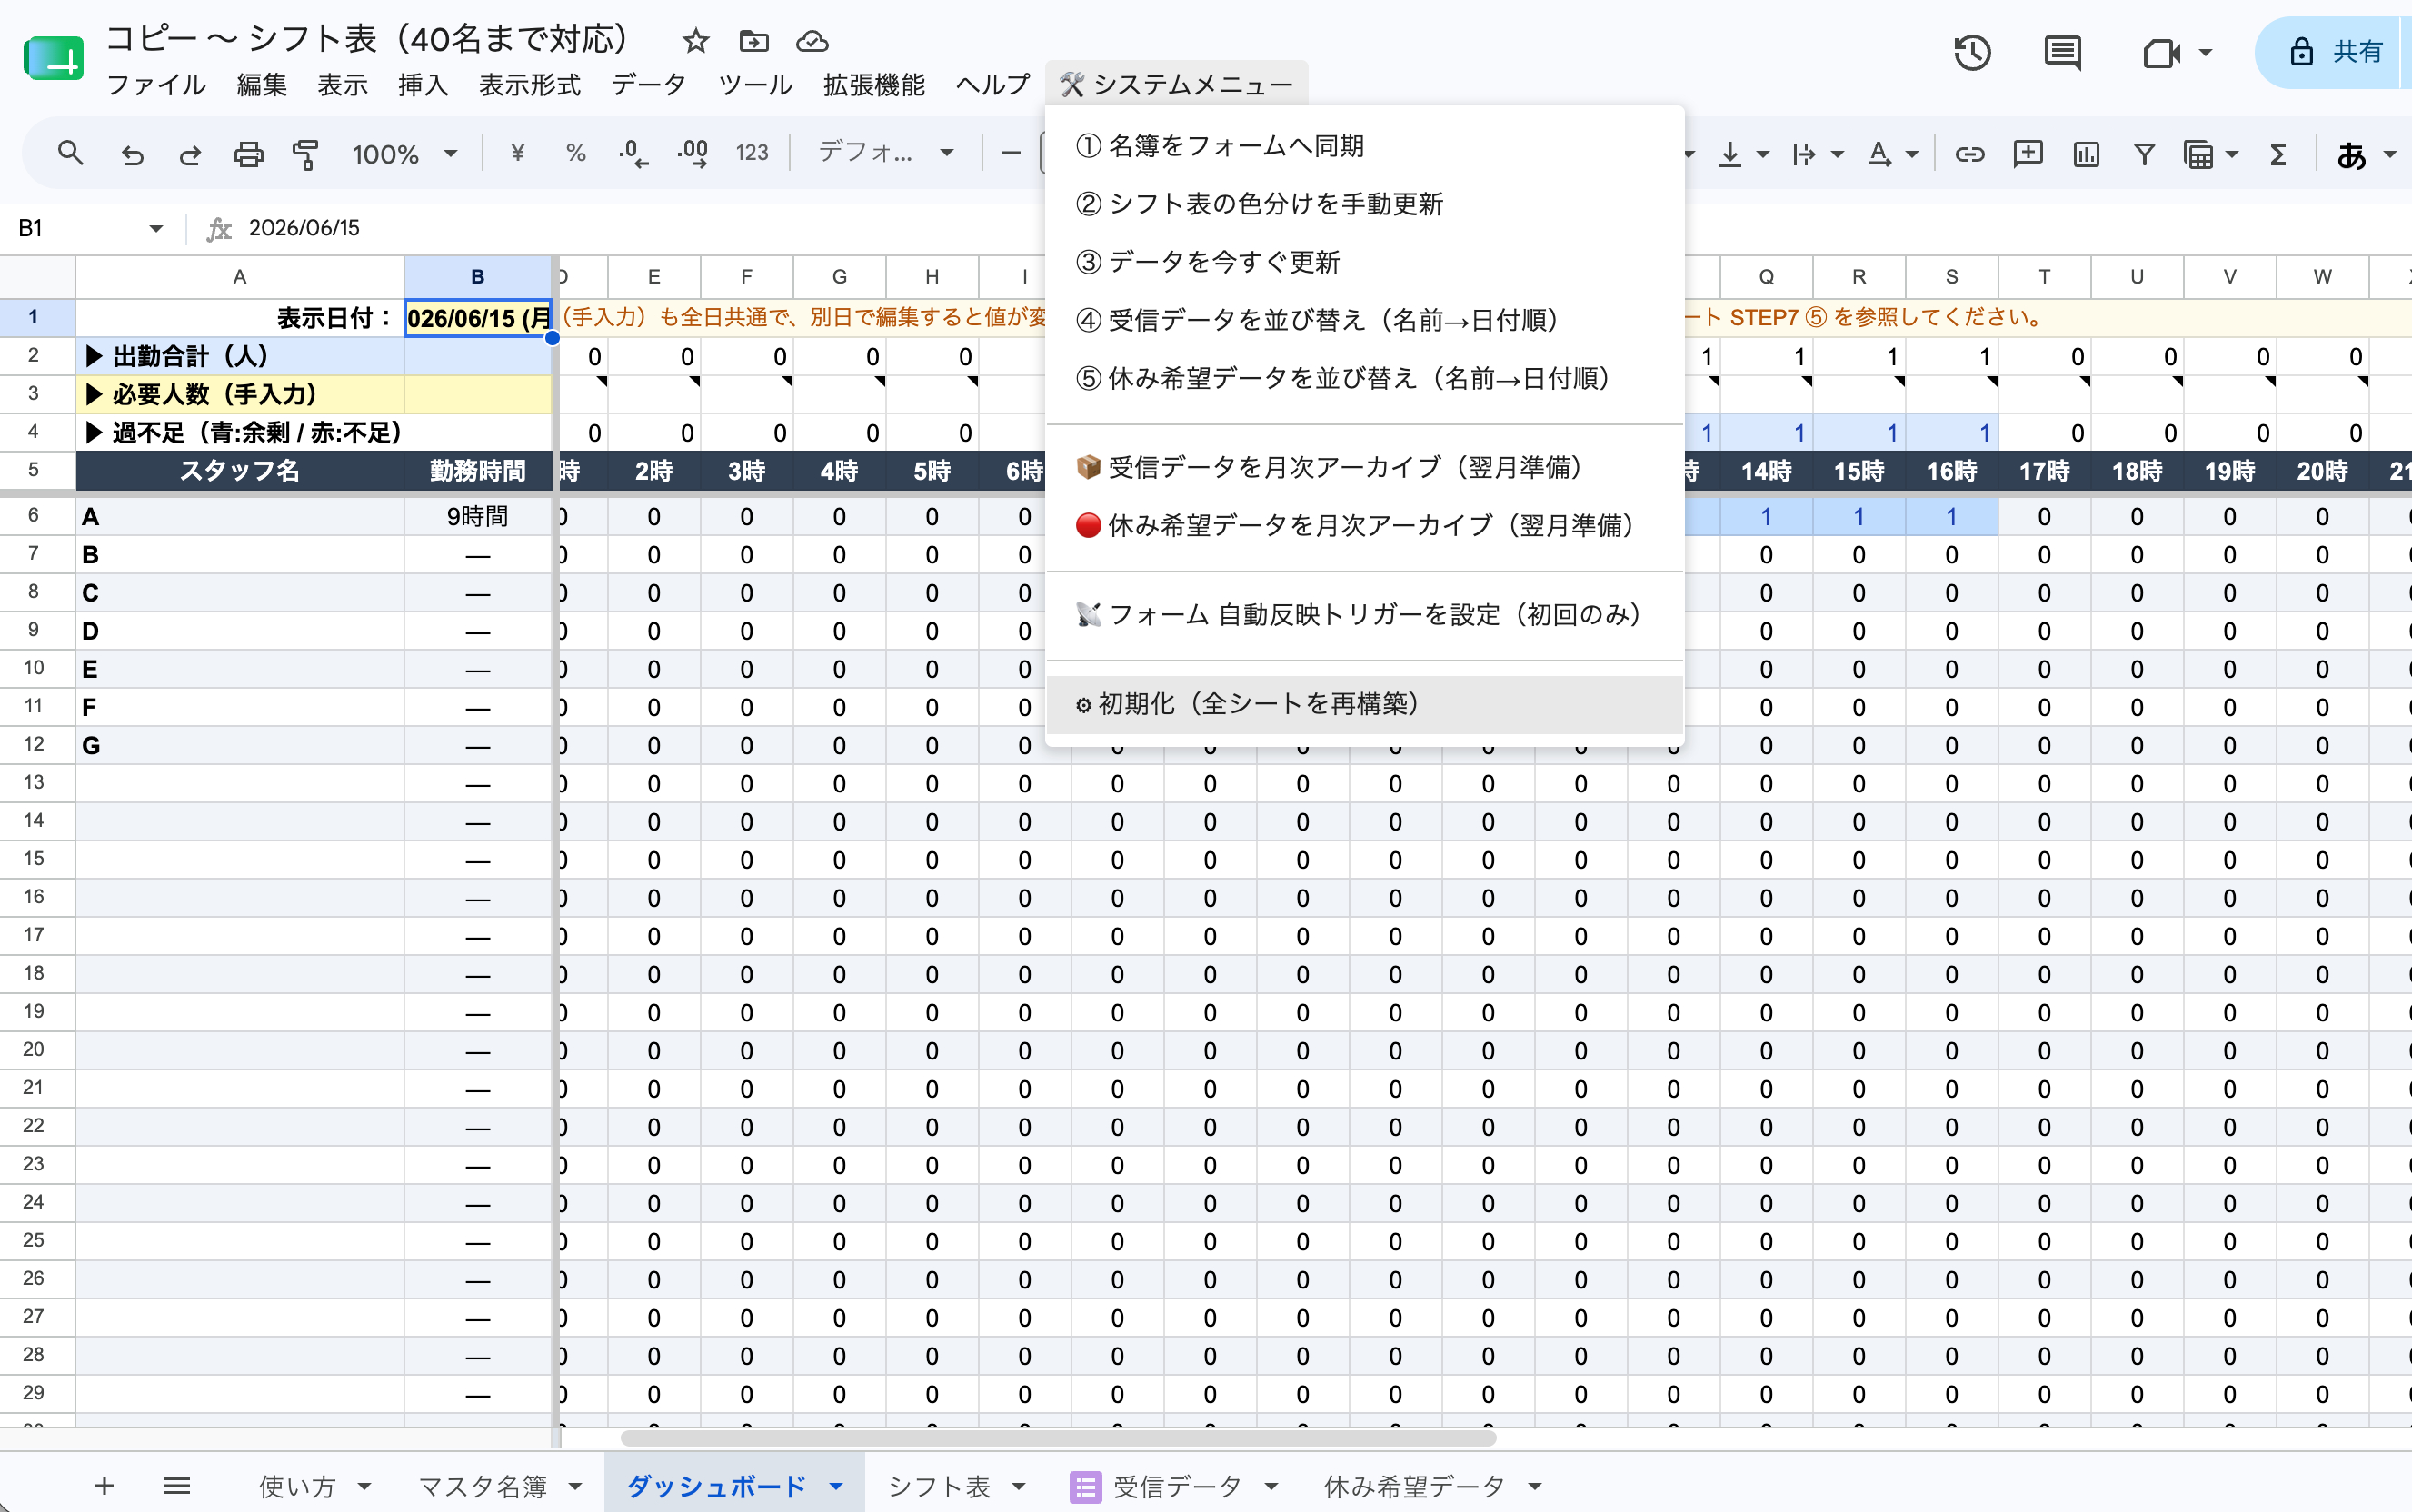Open the input tools あ dropdown
The width and height of the screenshot is (2412, 1512).
[2366, 154]
